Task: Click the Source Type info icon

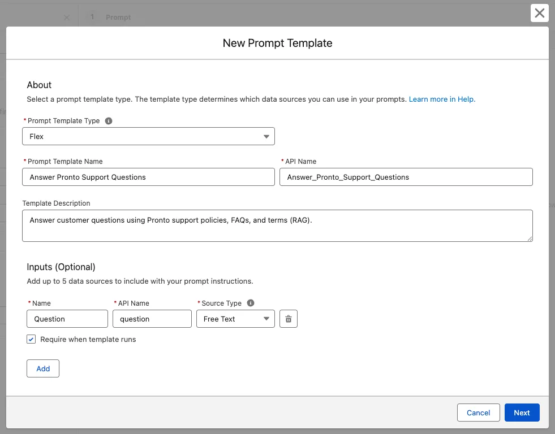Action: [x=251, y=303]
